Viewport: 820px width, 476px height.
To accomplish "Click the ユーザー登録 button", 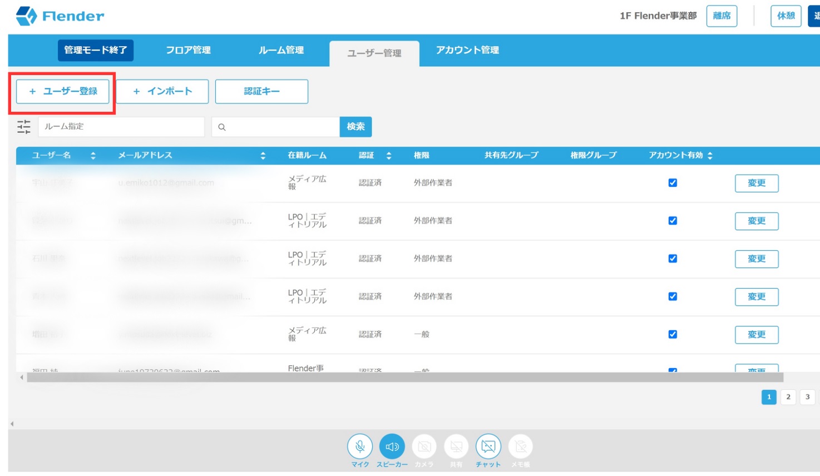I will coord(63,91).
